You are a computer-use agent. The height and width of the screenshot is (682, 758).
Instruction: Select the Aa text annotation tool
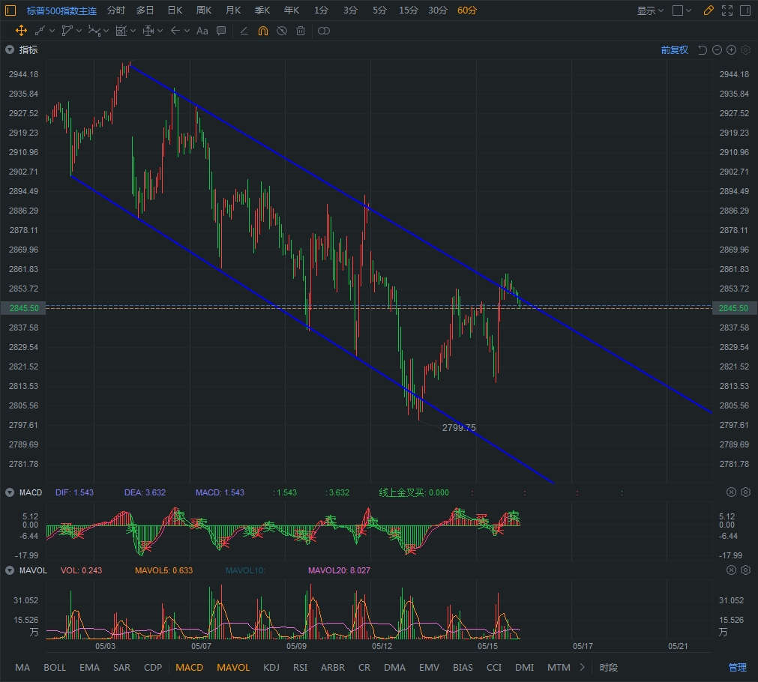click(x=202, y=31)
